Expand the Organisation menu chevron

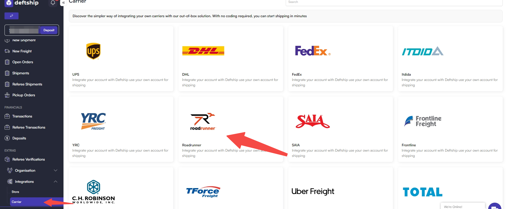point(56,170)
